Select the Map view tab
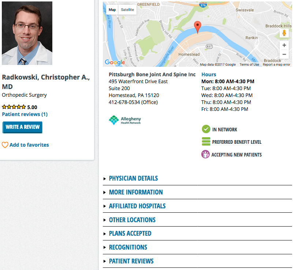The height and width of the screenshot is (270, 295). (x=112, y=10)
